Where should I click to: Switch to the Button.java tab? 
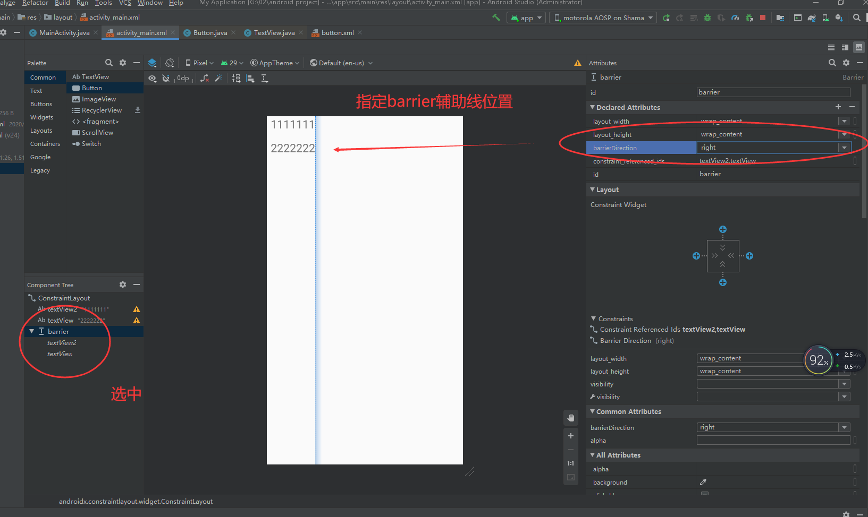[208, 32]
